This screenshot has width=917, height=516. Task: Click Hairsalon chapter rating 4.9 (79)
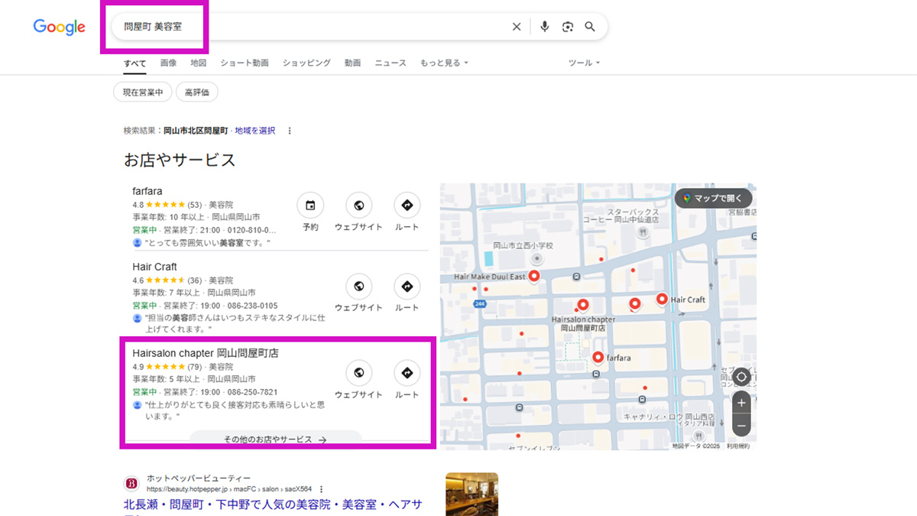[167, 367]
